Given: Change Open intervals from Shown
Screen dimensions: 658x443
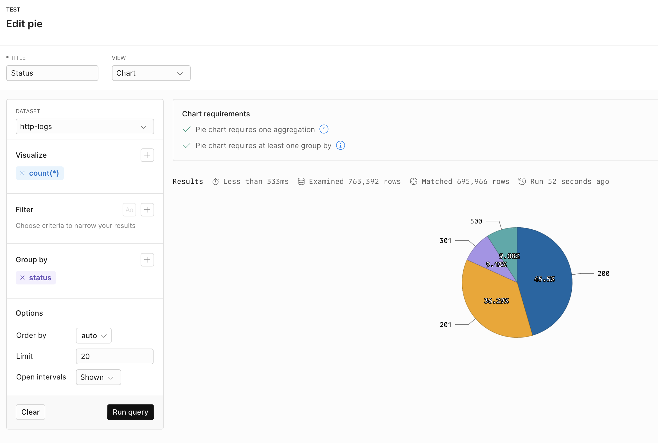Looking at the screenshot, I should (x=98, y=377).
